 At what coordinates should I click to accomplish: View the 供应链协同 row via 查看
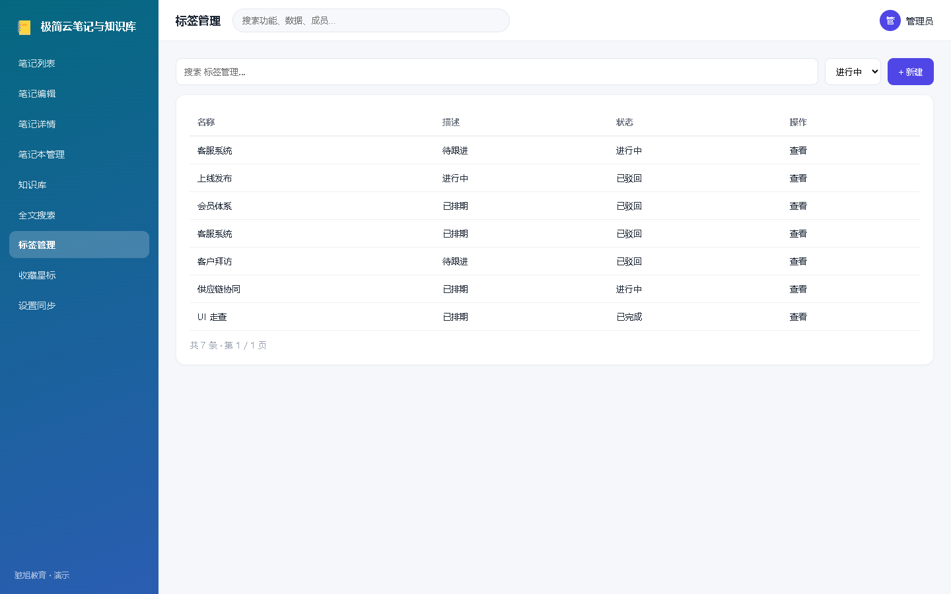pyautogui.click(x=798, y=289)
